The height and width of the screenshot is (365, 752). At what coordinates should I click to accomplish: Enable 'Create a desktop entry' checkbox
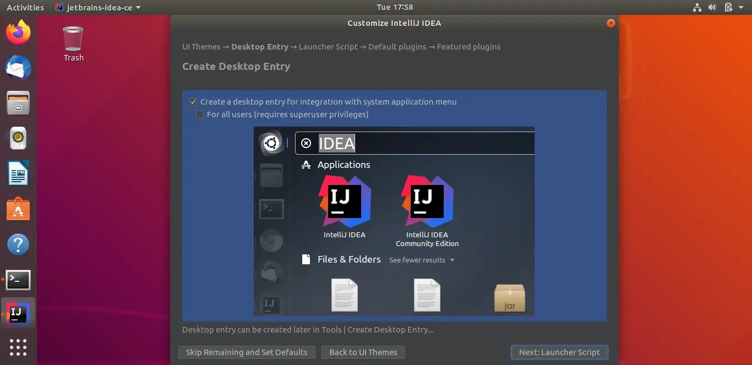click(193, 102)
